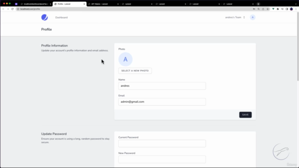Expand the andres's Team switcher
This screenshot has width=299, height=168.
point(235,17)
